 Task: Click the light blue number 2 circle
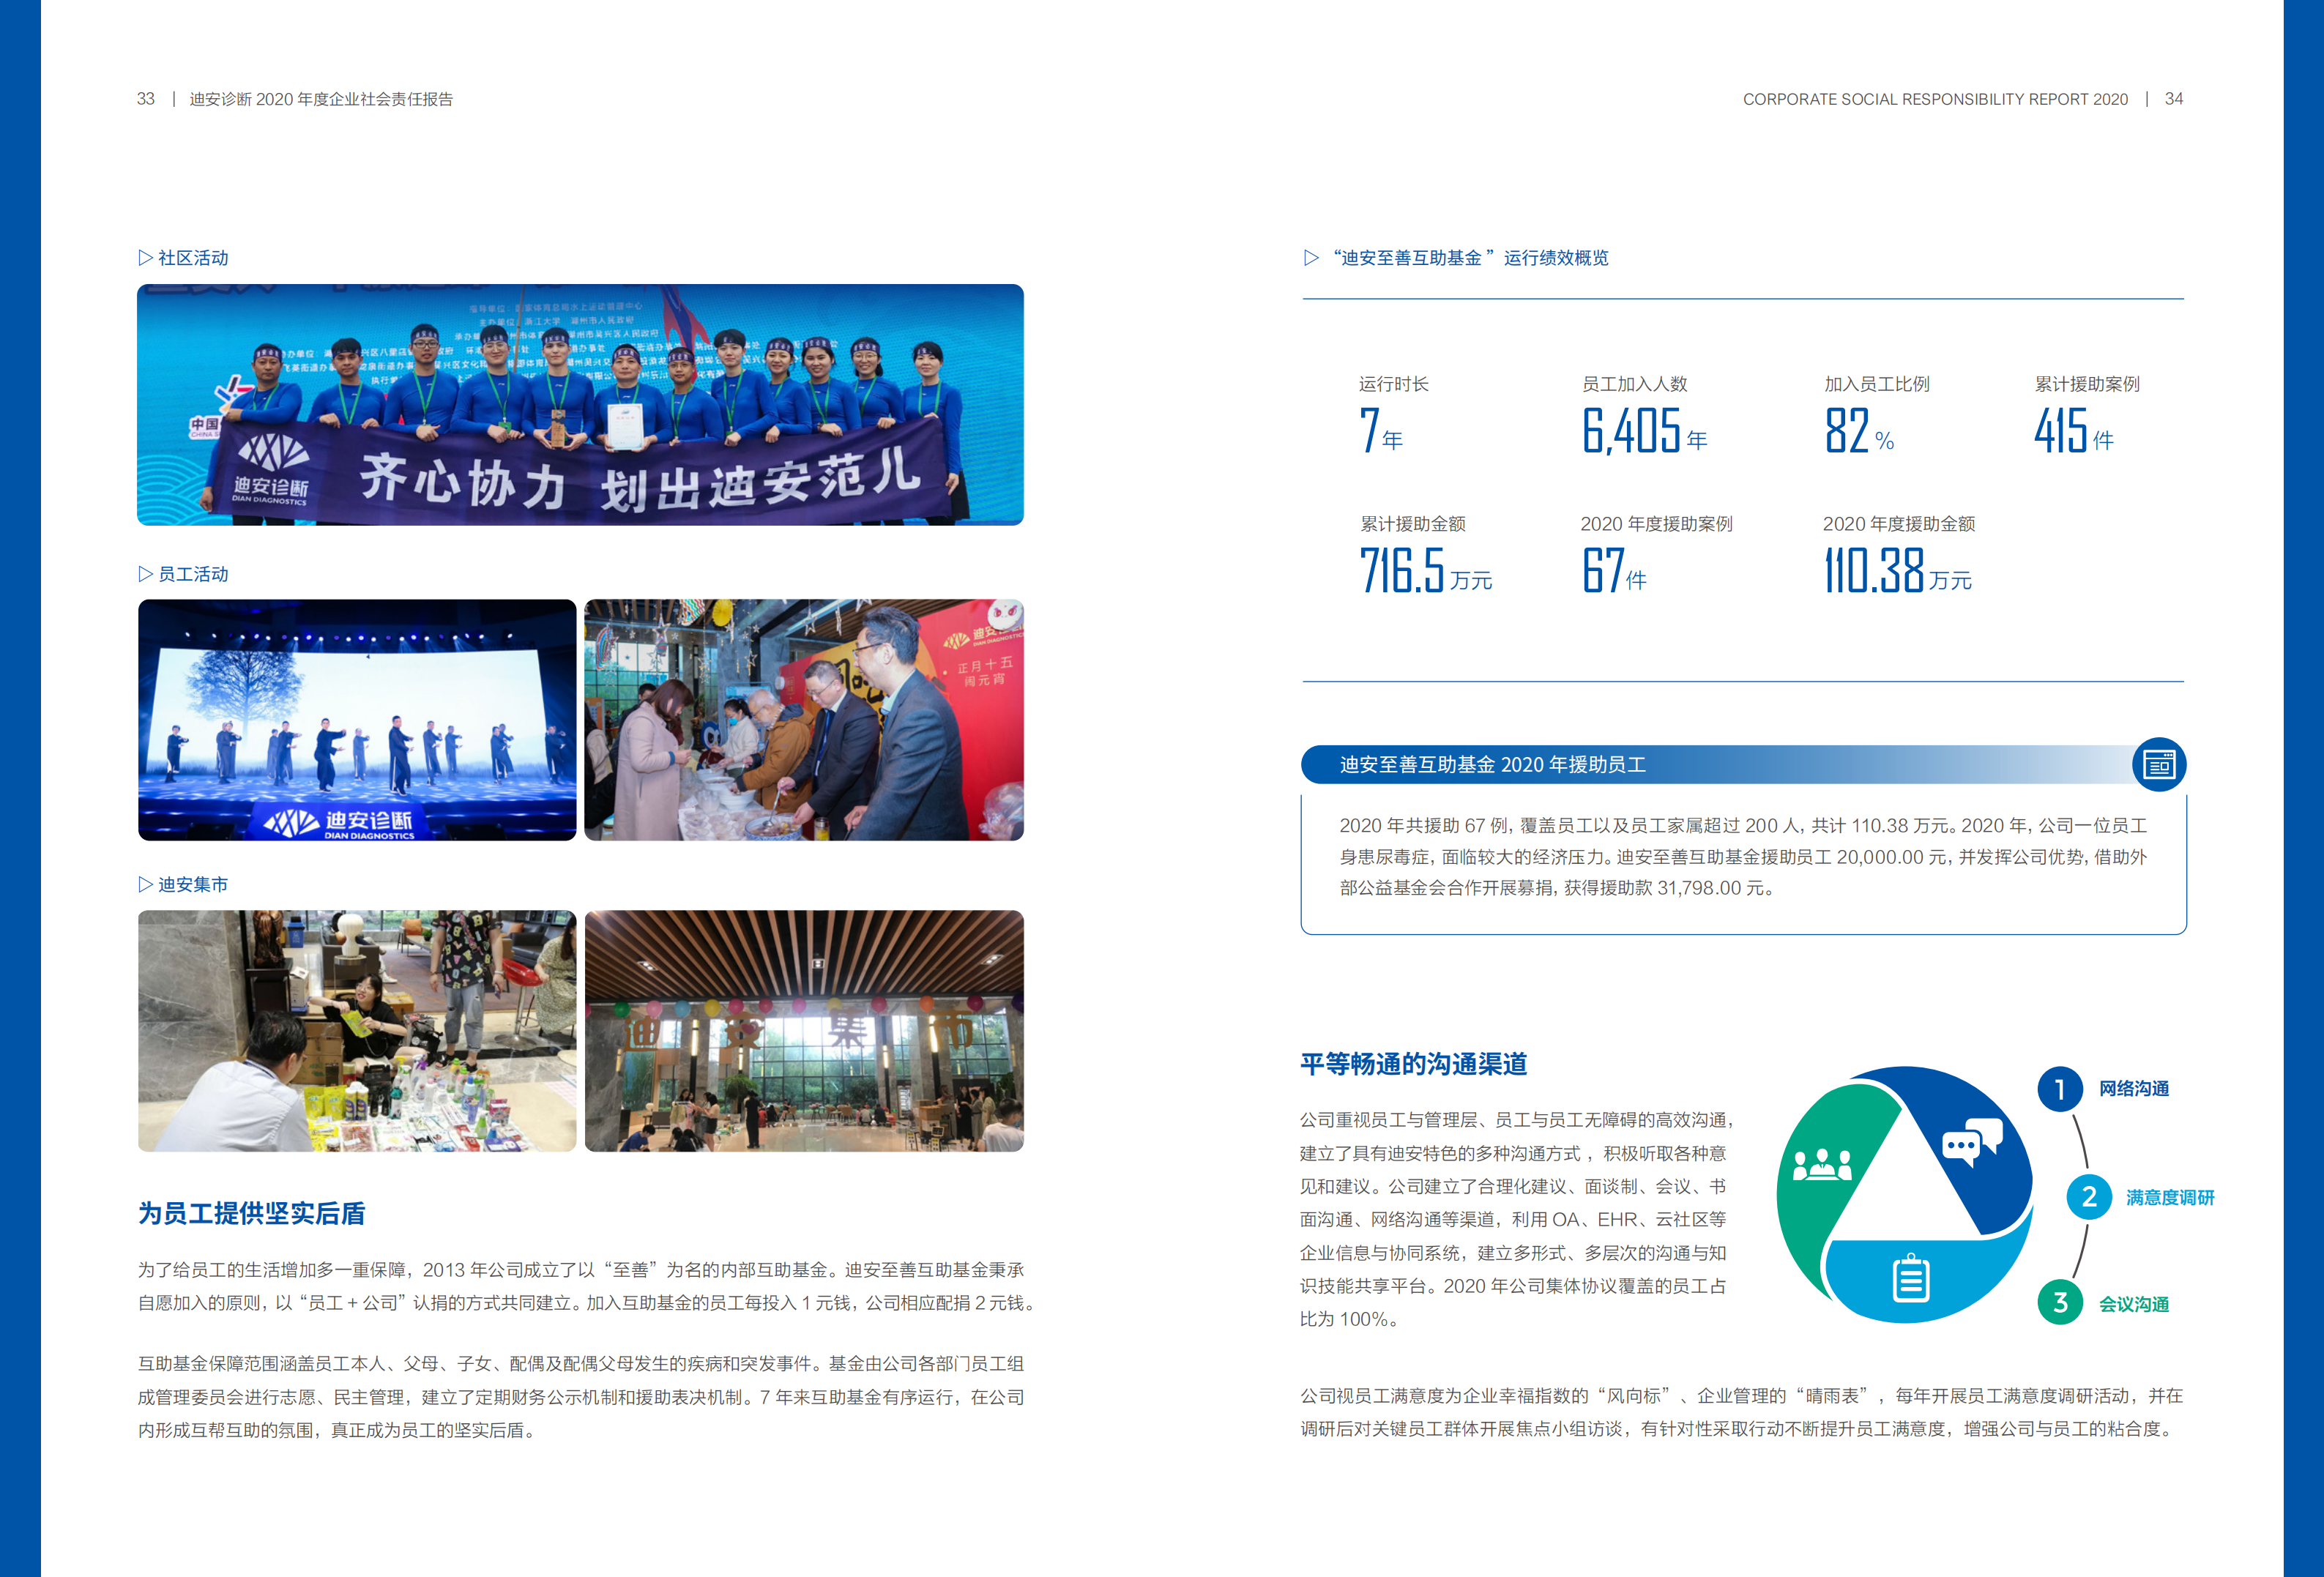pos(2088,1197)
